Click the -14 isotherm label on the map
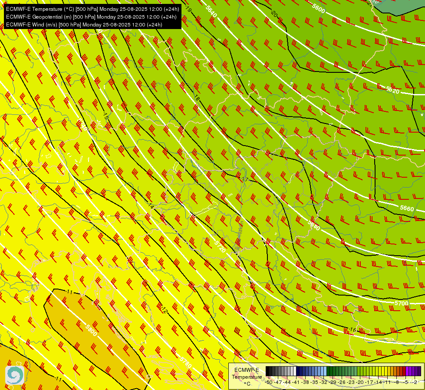Image resolution: width=425 pixels, height=390 pixels. click(x=151, y=206)
